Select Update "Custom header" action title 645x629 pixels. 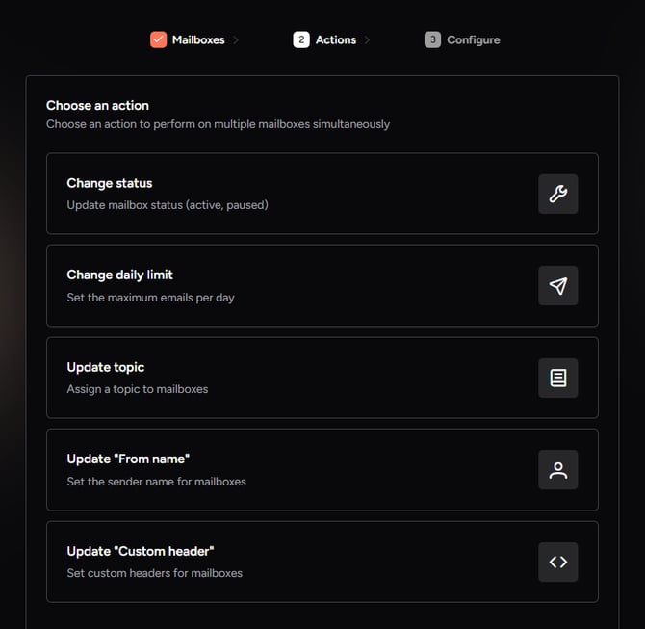click(x=141, y=551)
